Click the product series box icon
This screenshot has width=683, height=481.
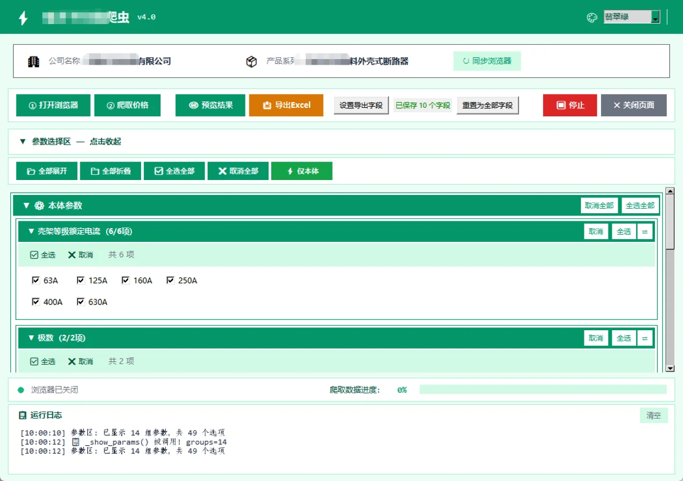(x=251, y=61)
